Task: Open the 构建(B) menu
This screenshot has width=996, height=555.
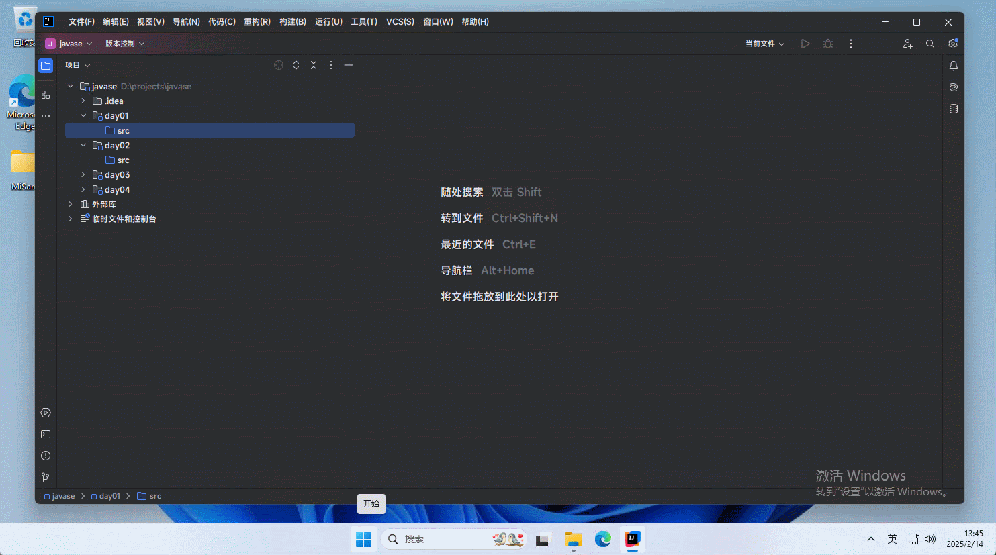Action: point(292,22)
